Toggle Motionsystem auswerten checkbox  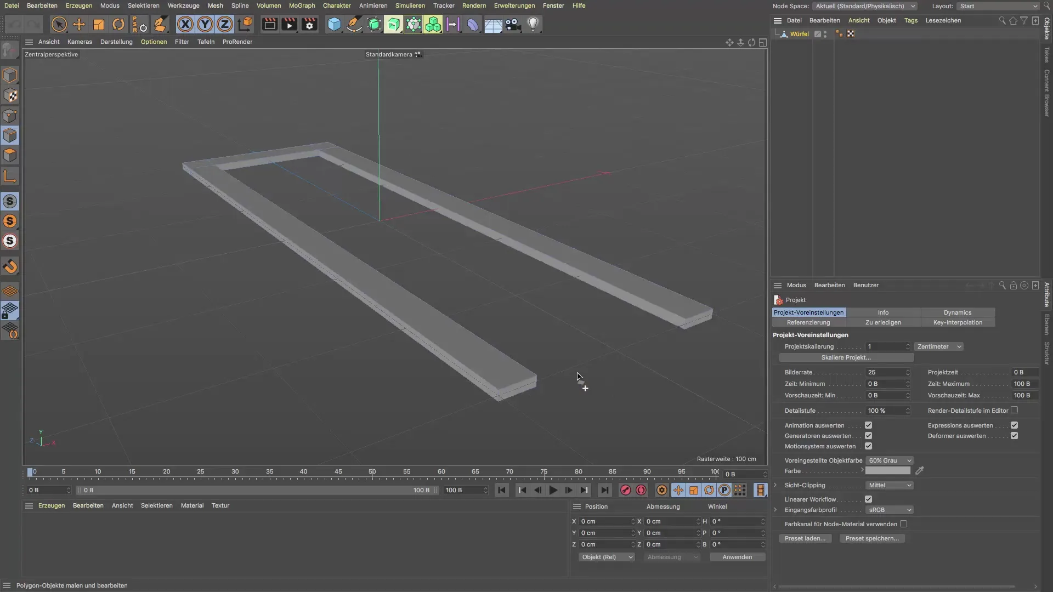[868, 446]
